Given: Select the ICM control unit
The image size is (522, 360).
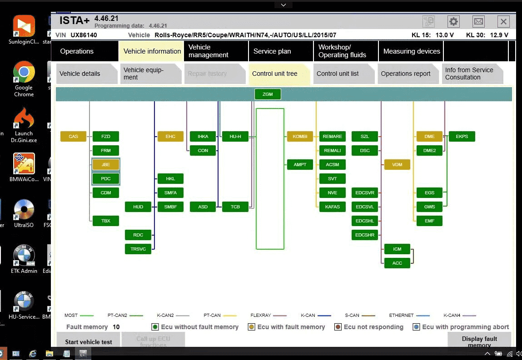Looking at the screenshot, I should point(397,249).
